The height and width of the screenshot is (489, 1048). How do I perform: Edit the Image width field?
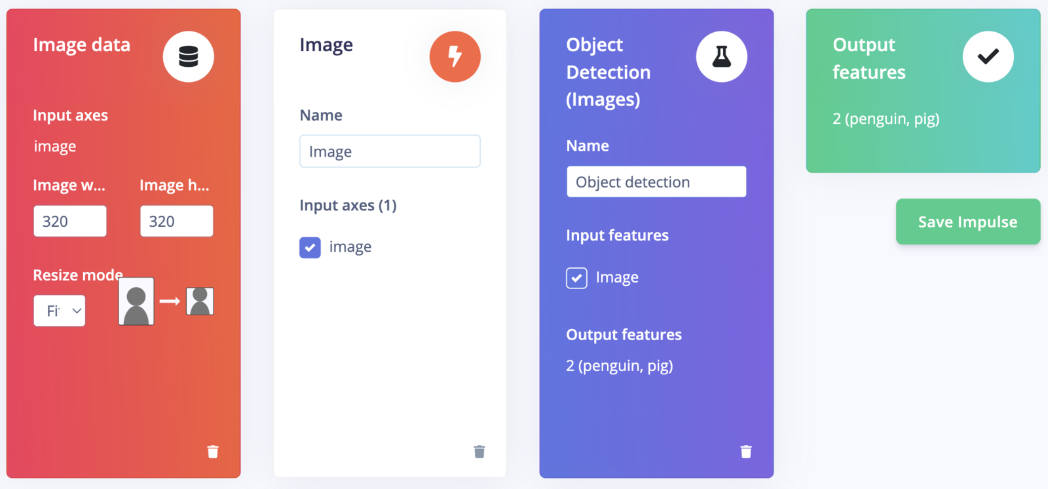(70, 222)
